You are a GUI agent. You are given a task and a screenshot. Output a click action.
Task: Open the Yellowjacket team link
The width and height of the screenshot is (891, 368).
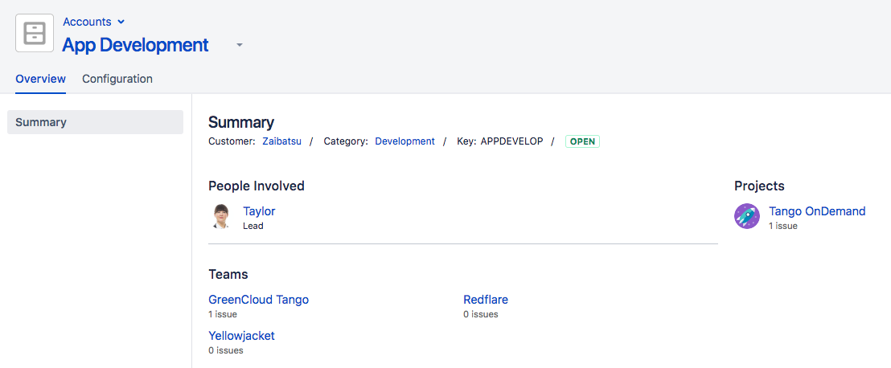[x=241, y=336]
